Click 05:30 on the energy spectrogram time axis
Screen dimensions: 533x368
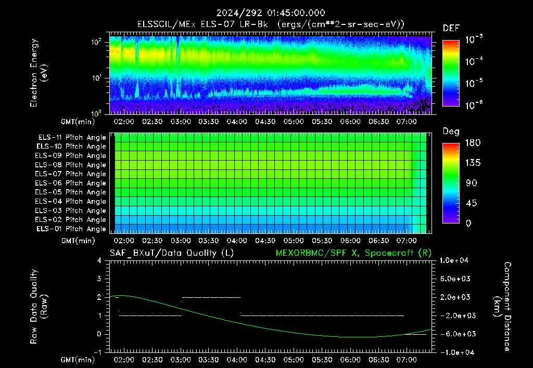(322, 122)
